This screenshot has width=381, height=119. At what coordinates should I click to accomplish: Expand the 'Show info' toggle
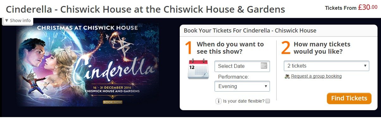(18, 21)
